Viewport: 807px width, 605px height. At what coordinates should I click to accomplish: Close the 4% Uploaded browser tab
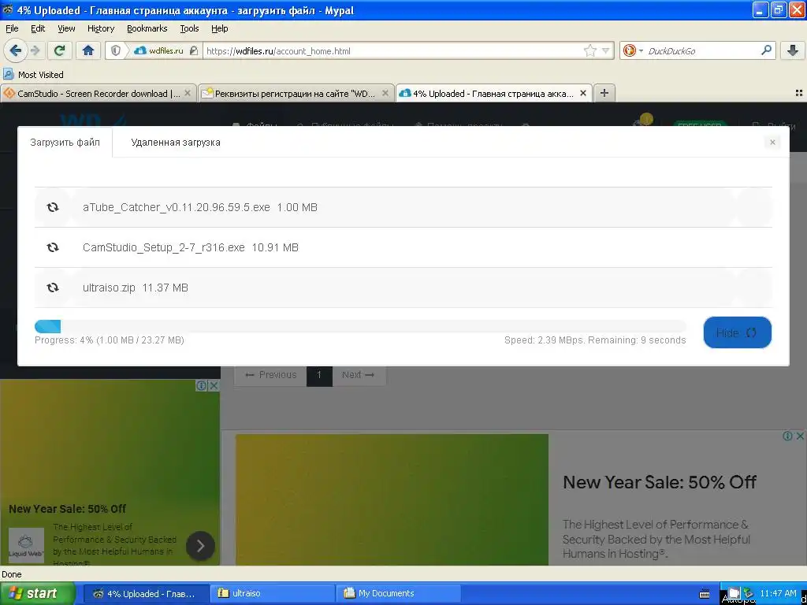[582, 93]
